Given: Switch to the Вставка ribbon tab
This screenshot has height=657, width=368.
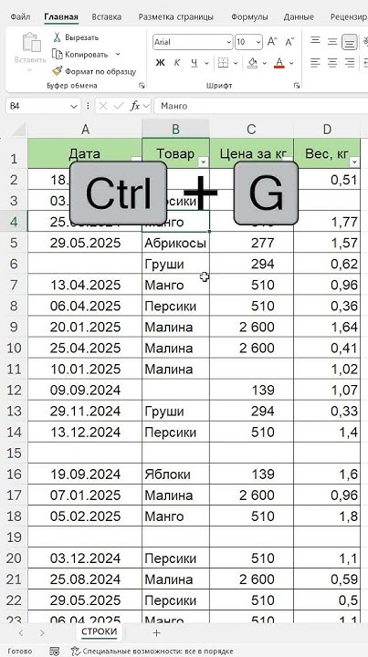Looking at the screenshot, I should (x=107, y=17).
